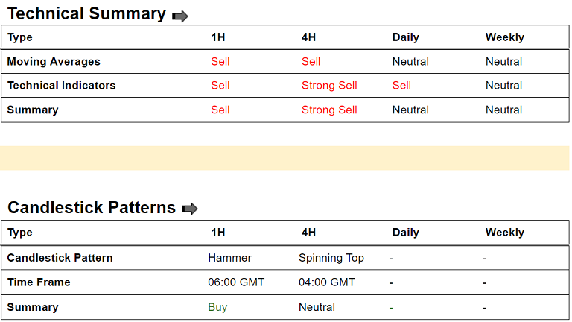This screenshot has height=322, width=572.
Task: Click Time Frame row label
Action: 39,282
